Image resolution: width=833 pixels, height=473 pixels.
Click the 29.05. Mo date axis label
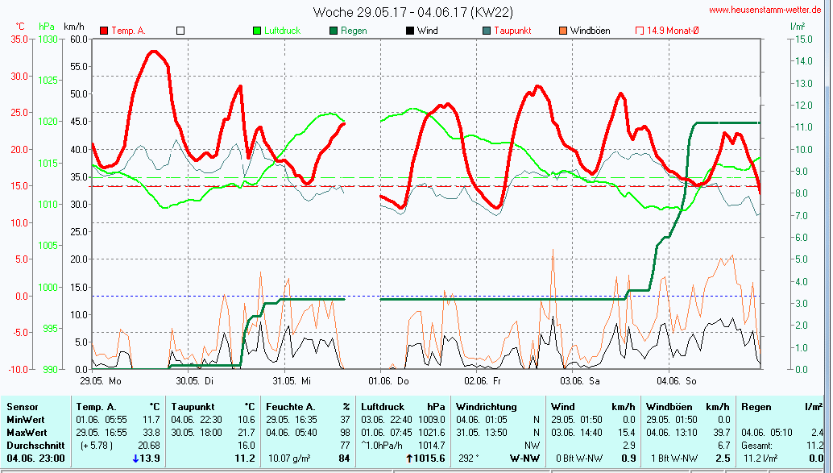[101, 380]
